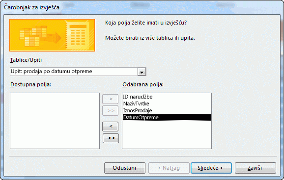Select the highlighted 'DatumOtpreme' field

click(x=167, y=117)
